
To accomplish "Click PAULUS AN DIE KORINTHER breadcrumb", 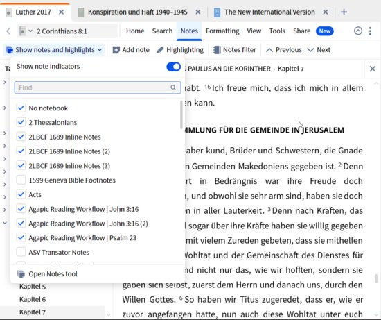I will (x=229, y=69).
